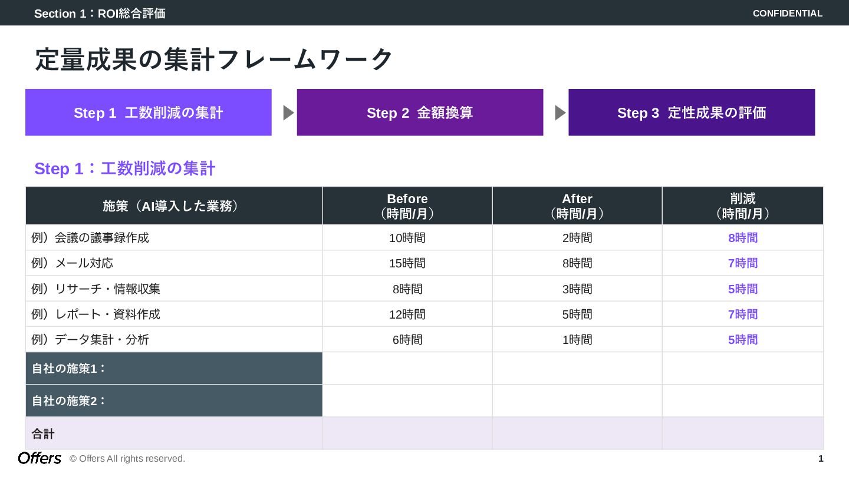Select the Step 3 定性成果の評価 box
This screenshot has height=477, width=849.
[x=692, y=112]
